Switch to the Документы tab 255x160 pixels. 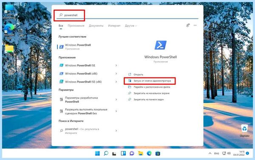coord(96,25)
